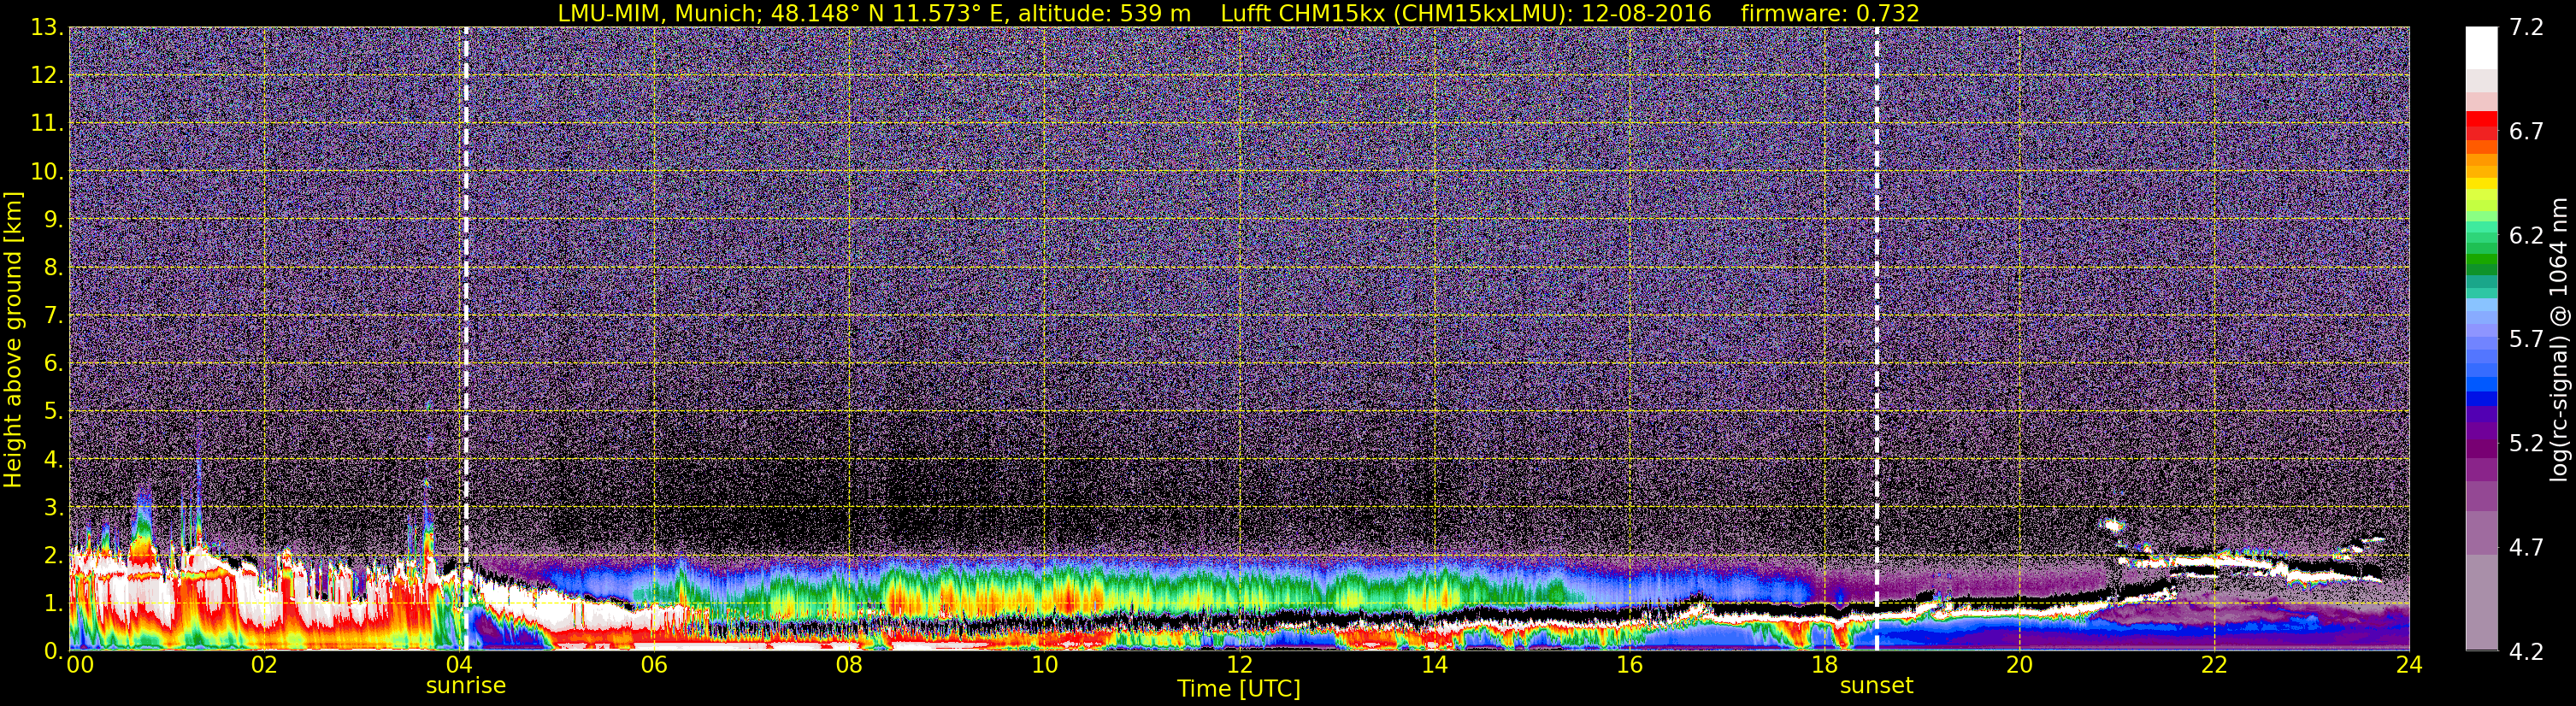
Task: Click "Lufft CHM15kx (CHM15kxLMU)" in the title
Action: coord(1394,14)
